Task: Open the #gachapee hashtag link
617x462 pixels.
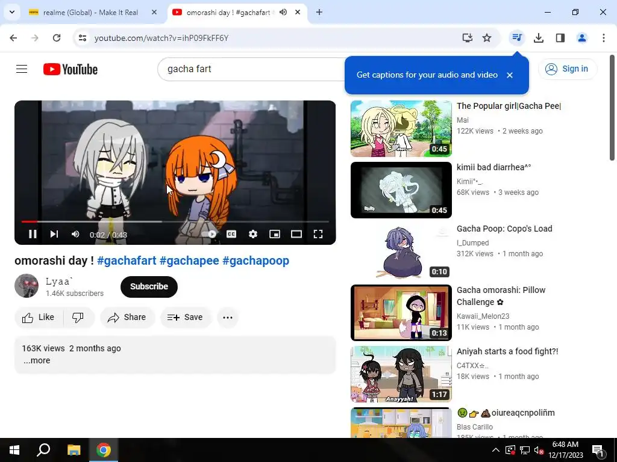Action: [189, 260]
